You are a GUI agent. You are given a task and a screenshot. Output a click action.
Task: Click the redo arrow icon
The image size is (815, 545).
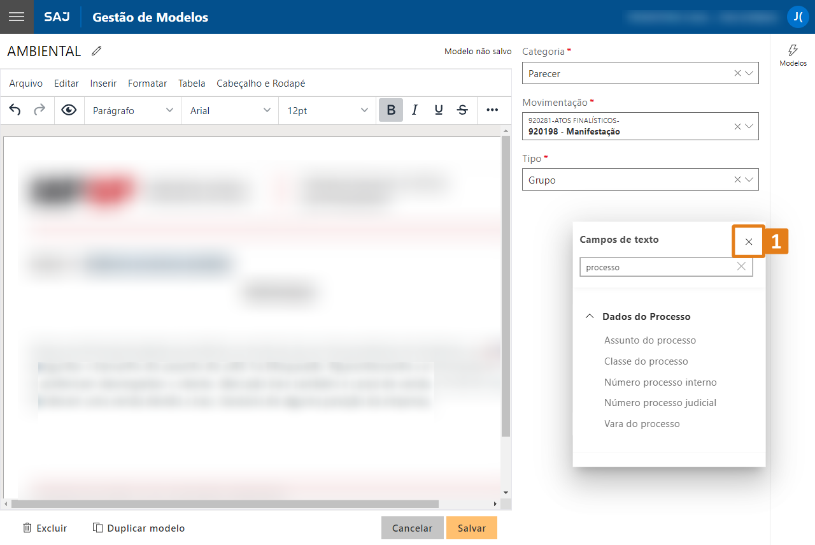(x=39, y=110)
